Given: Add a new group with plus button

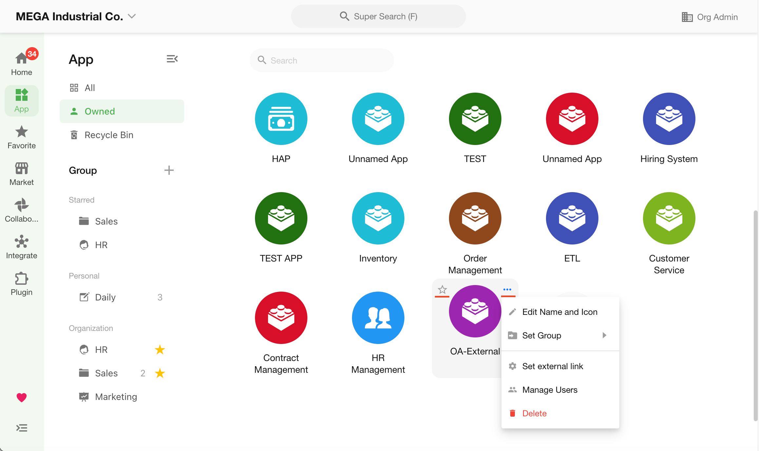Looking at the screenshot, I should coord(169,170).
